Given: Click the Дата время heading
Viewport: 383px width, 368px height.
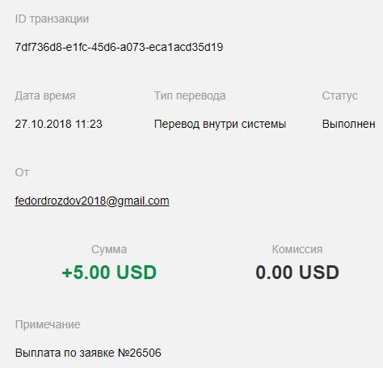Looking at the screenshot, I should pyautogui.click(x=45, y=95).
